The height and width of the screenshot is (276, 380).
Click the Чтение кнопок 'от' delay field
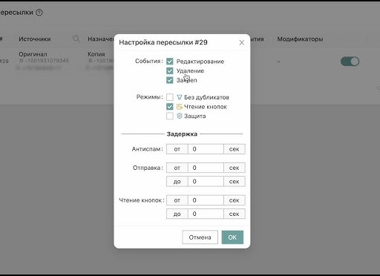pyautogui.click(x=206, y=200)
